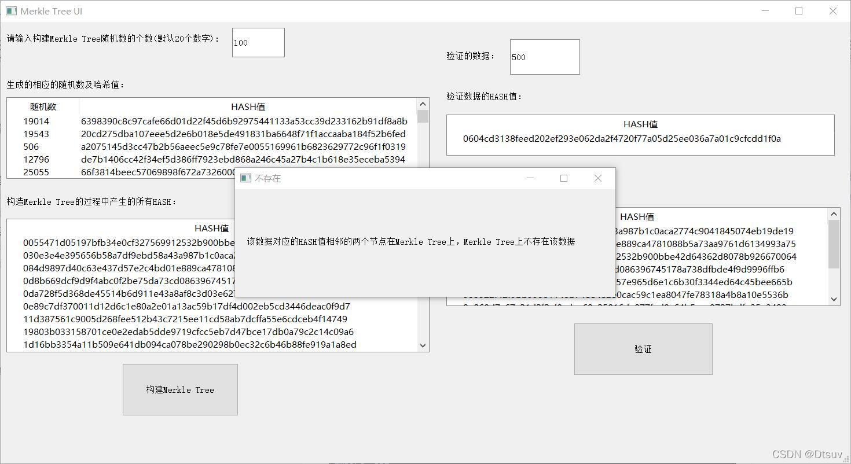Click scrollbar thumb in random numbers table
The image size is (851, 464).
423,116
